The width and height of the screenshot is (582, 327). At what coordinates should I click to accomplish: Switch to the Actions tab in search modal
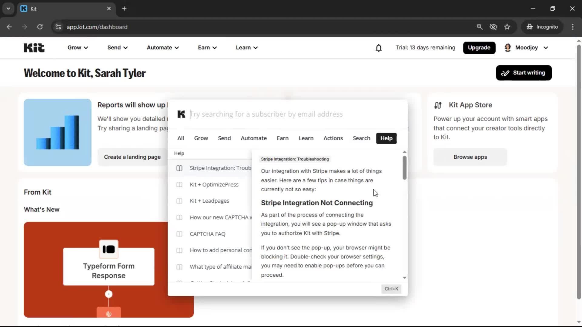click(x=333, y=138)
